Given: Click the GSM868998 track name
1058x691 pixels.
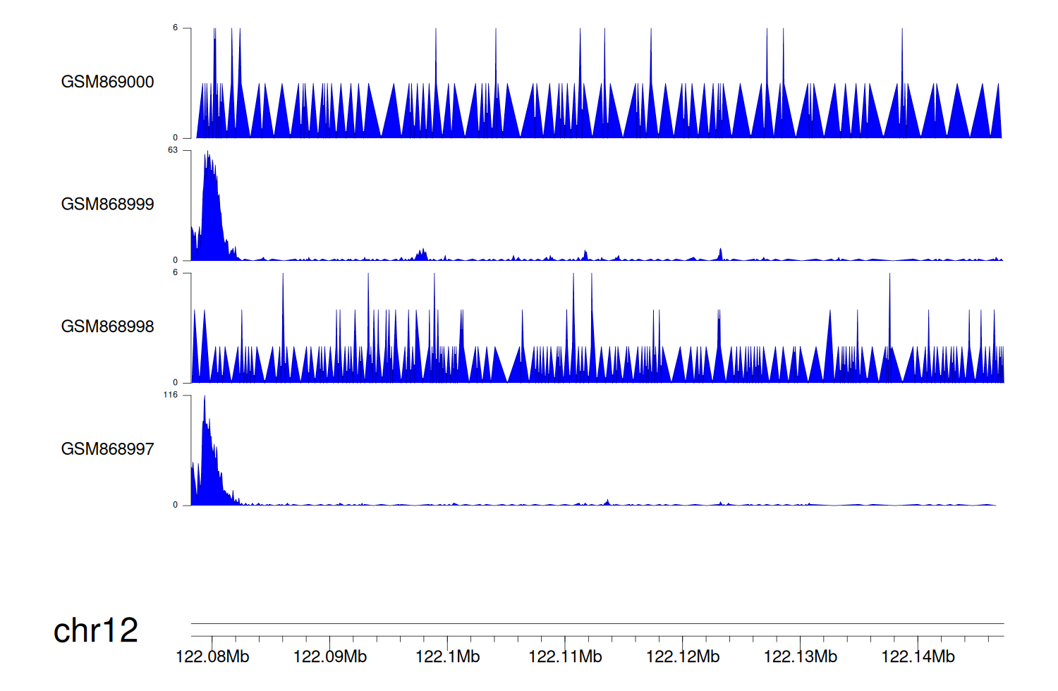Looking at the screenshot, I should (x=107, y=326).
